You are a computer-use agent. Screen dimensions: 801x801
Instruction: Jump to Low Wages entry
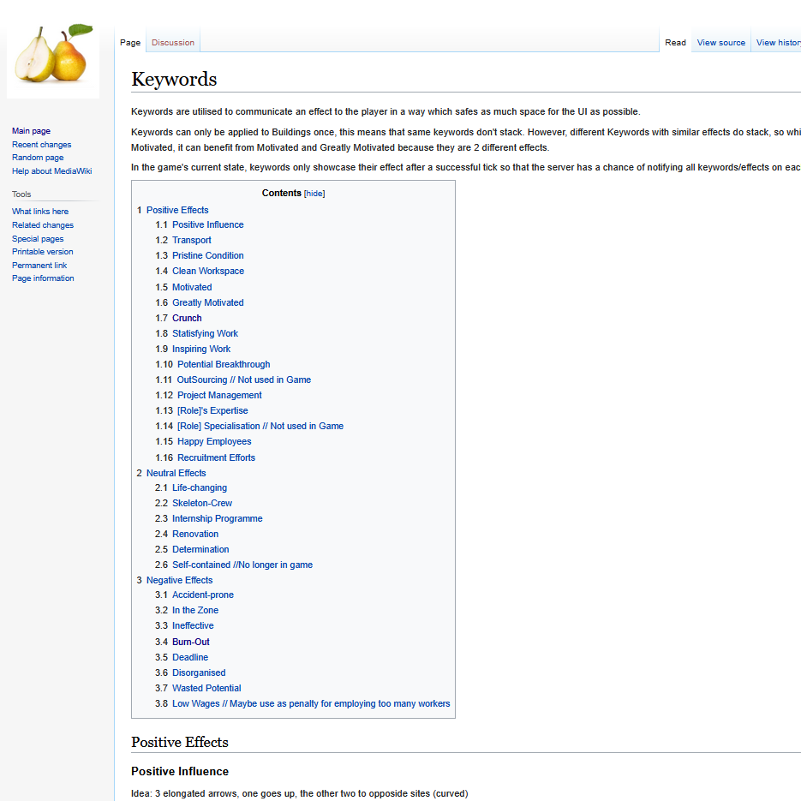[x=311, y=703]
